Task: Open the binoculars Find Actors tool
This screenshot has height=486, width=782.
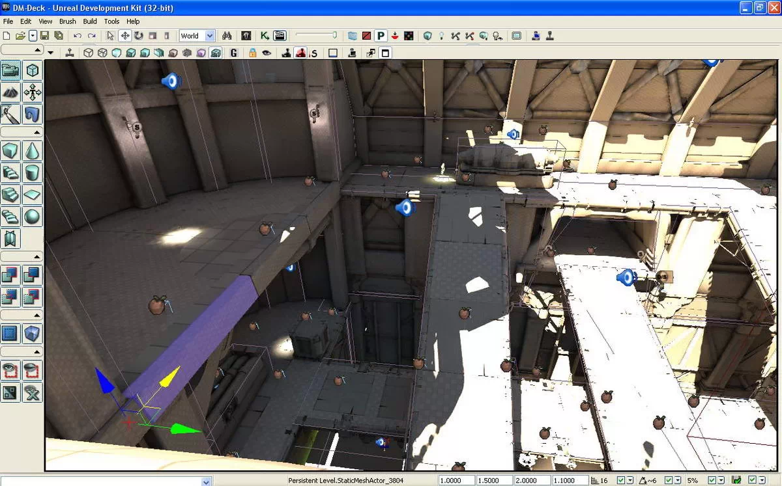Action: pyautogui.click(x=227, y=36)
